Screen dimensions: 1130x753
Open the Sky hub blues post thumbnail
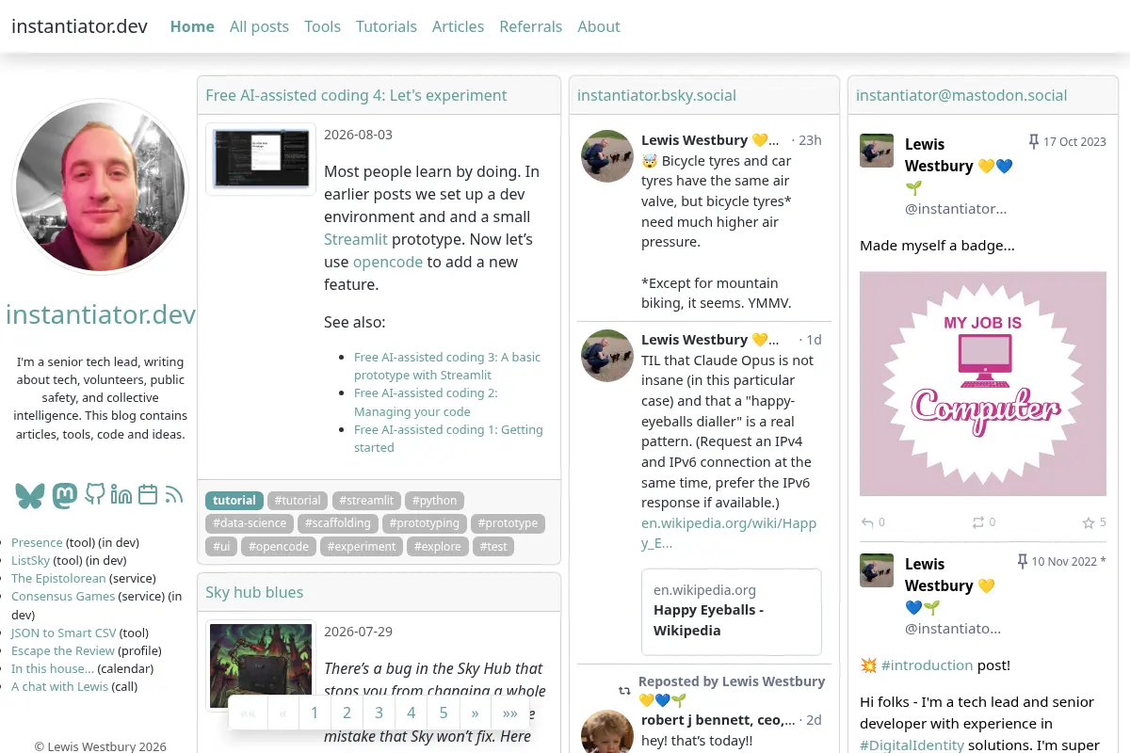(261, 665)
